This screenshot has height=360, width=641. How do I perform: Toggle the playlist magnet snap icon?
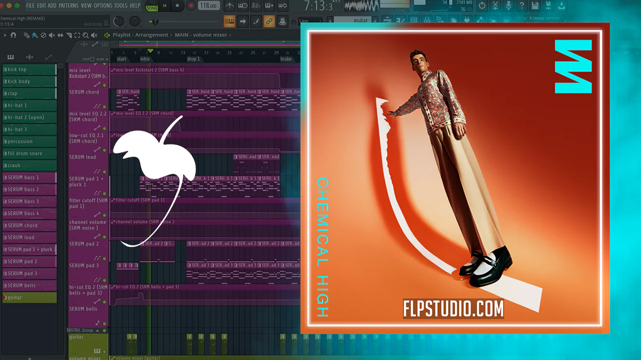14,35
